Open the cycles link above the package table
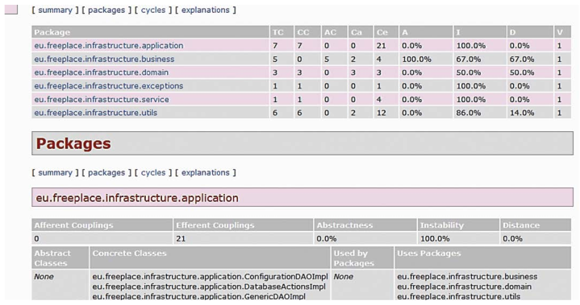This screenshot has width=580, height=305. [x=153, y=10]
